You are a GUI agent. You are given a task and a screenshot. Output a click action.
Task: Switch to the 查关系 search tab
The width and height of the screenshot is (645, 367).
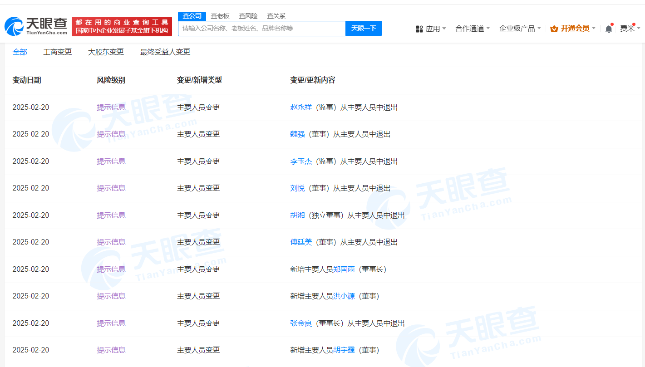[x=276, y=16]
